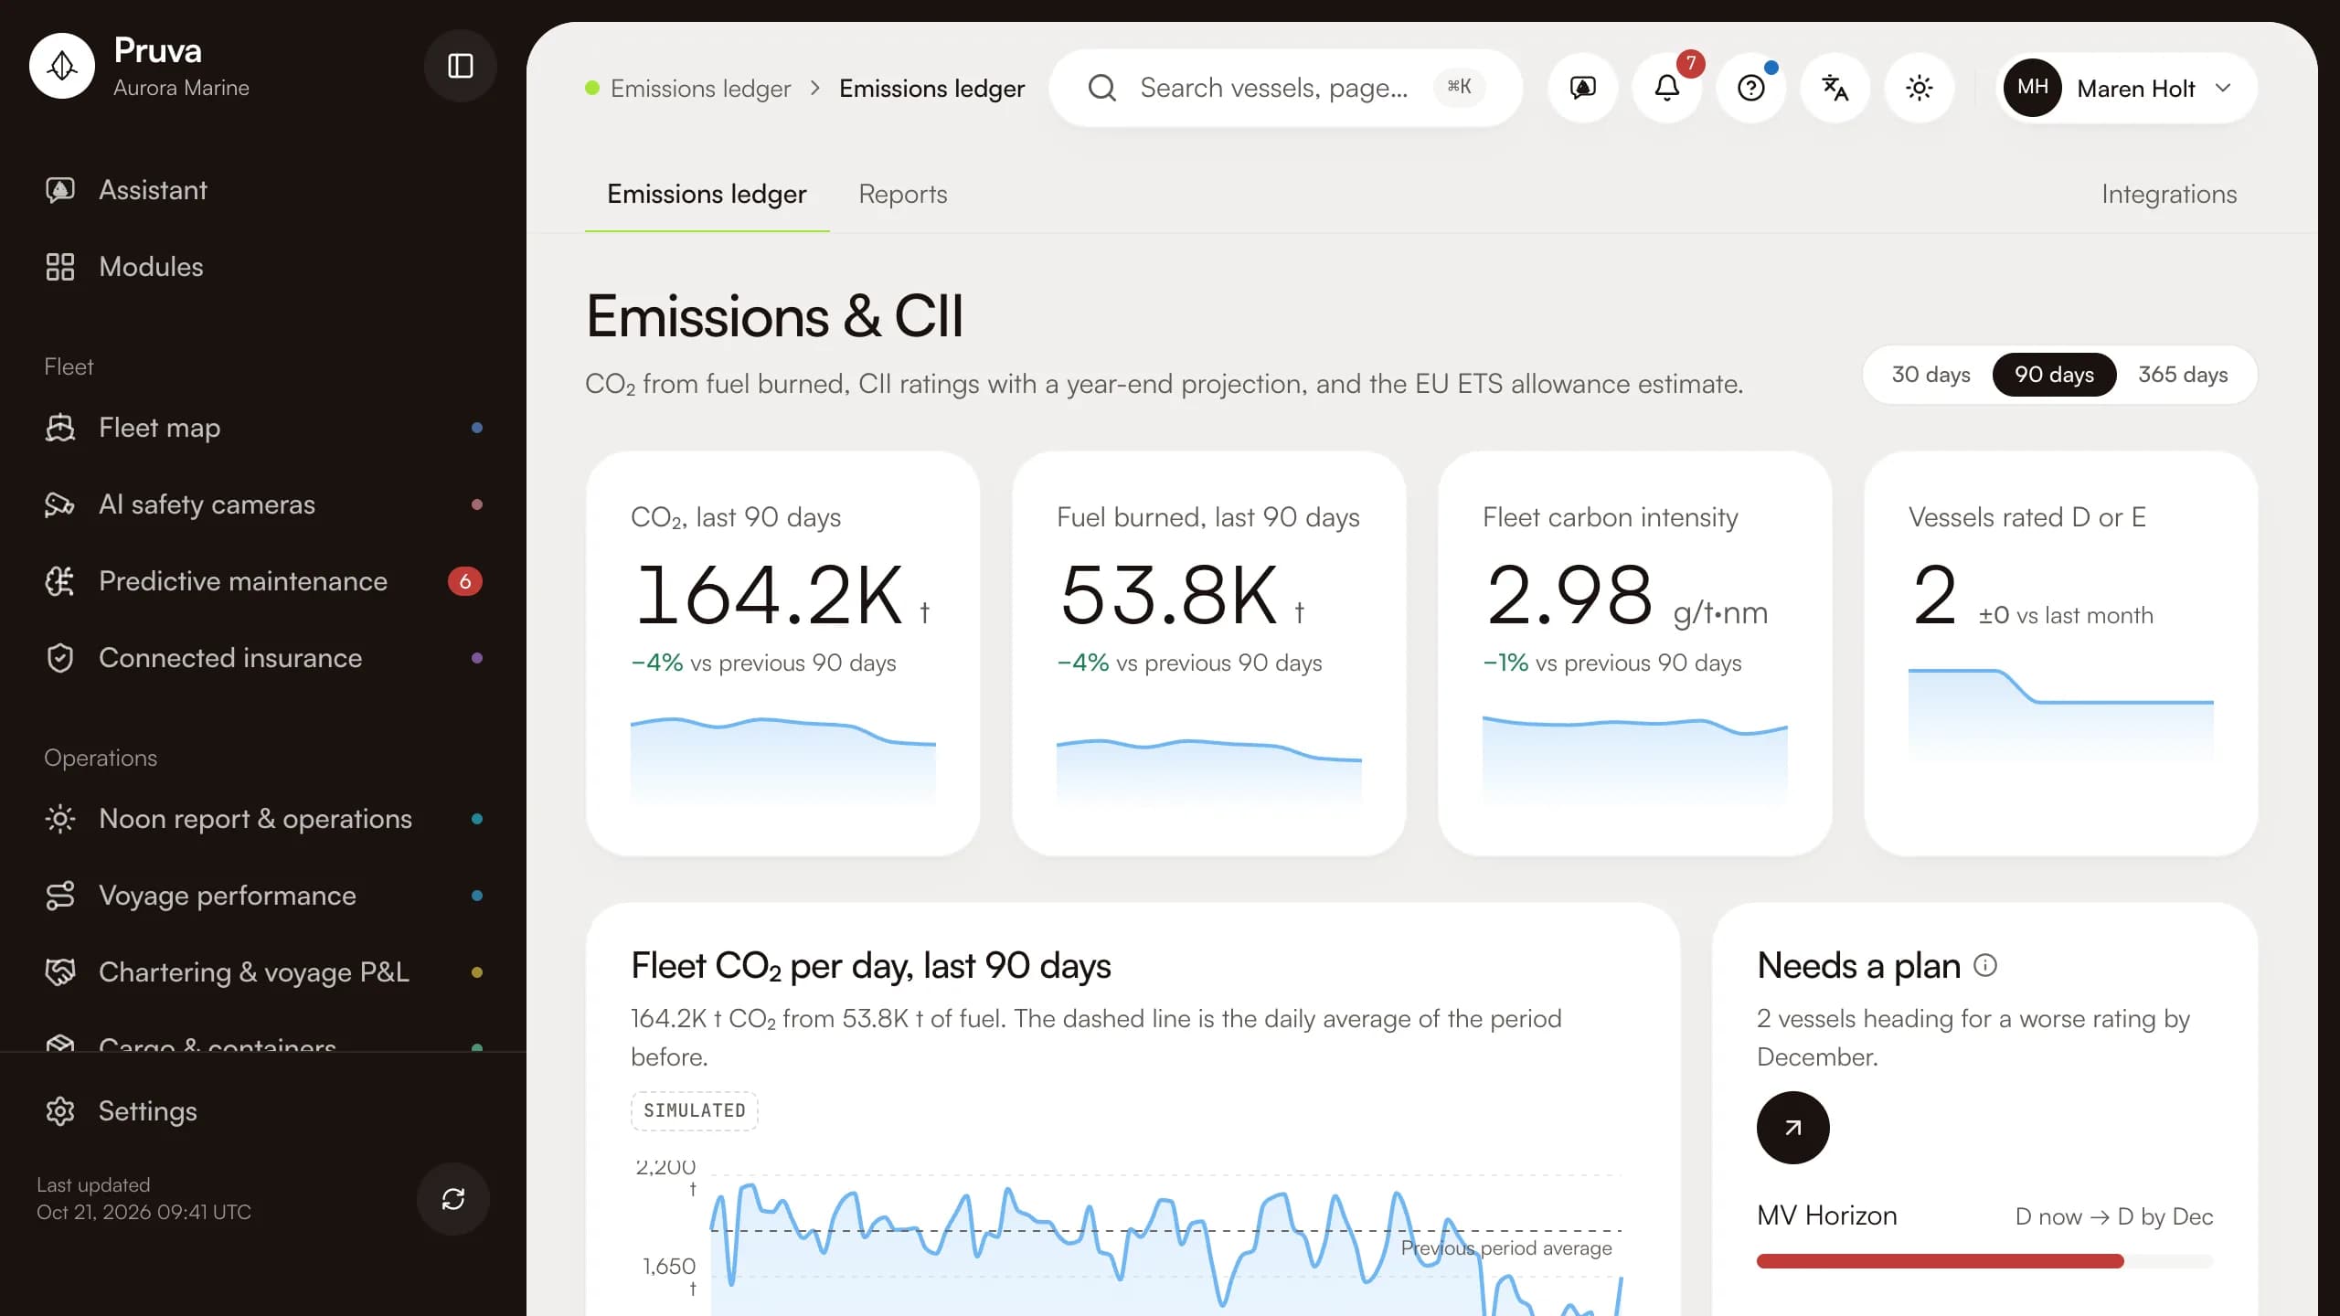Focus the Search vessels, pages field
The width and height of the screenshot is (2340, 1316).
pyautogui.click(x=1285, y=88)
